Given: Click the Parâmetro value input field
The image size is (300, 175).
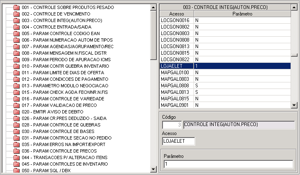Looking at the screenshot, I should [228, 164].
